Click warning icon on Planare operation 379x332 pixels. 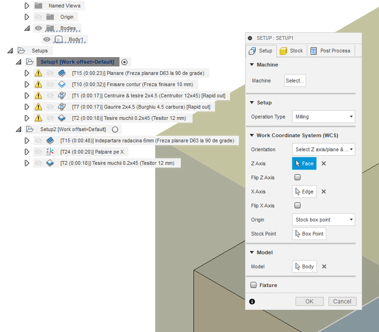[x=38, y=73]
